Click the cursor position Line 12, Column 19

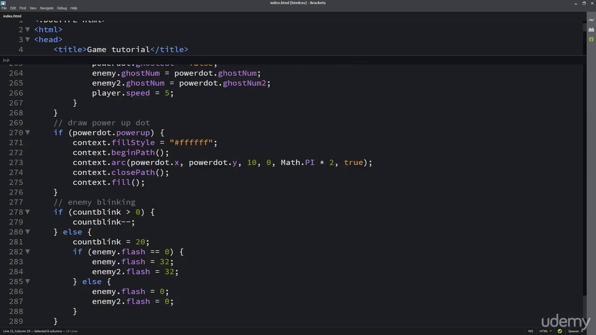17,331
